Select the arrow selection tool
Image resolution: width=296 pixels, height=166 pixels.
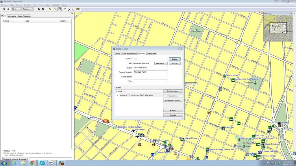(x=73, y=9)
